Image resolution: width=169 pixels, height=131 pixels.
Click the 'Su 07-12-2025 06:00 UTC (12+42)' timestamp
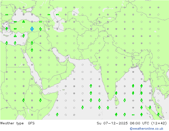pos(132,123)
